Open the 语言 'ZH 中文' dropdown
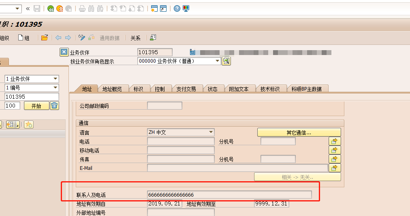Image resolution: width=410 pixels, height=216 pixels. [211, 132]
